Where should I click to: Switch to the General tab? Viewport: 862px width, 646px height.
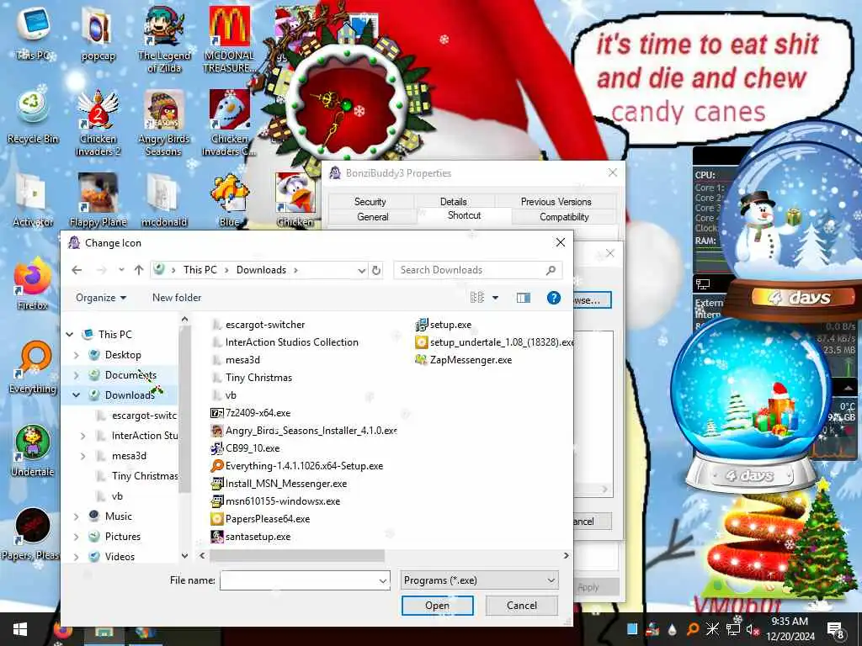coord(373,217)
